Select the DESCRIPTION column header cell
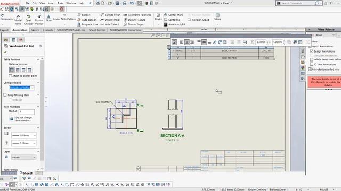 coord(230,51)
